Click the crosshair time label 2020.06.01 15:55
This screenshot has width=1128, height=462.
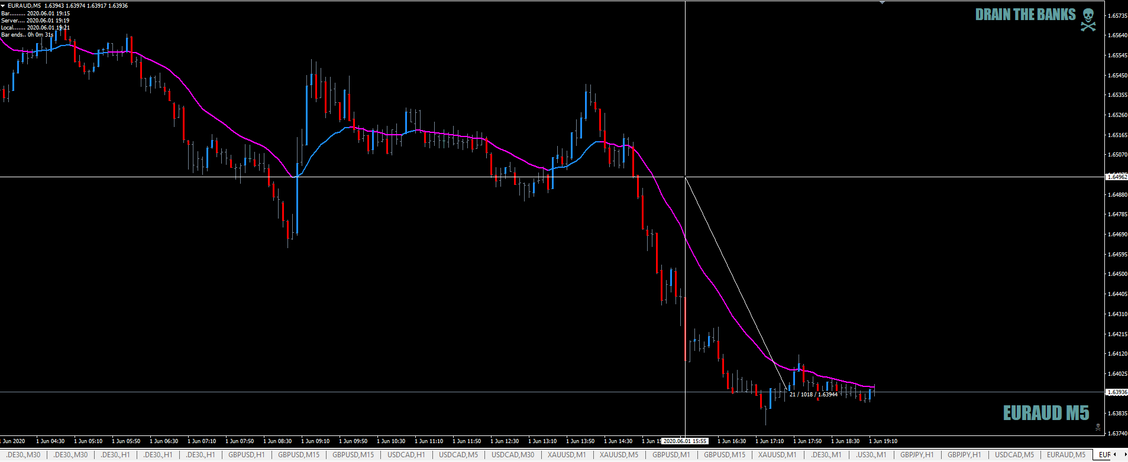(685, 441)
